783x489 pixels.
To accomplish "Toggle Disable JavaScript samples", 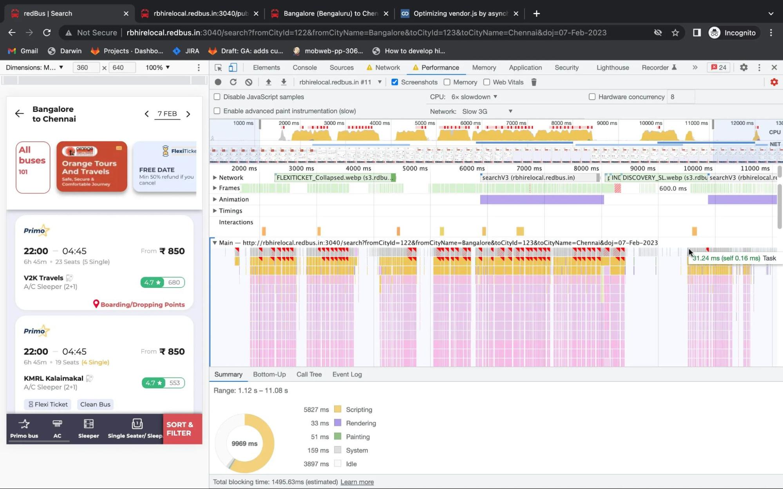I will coord(217,96).
